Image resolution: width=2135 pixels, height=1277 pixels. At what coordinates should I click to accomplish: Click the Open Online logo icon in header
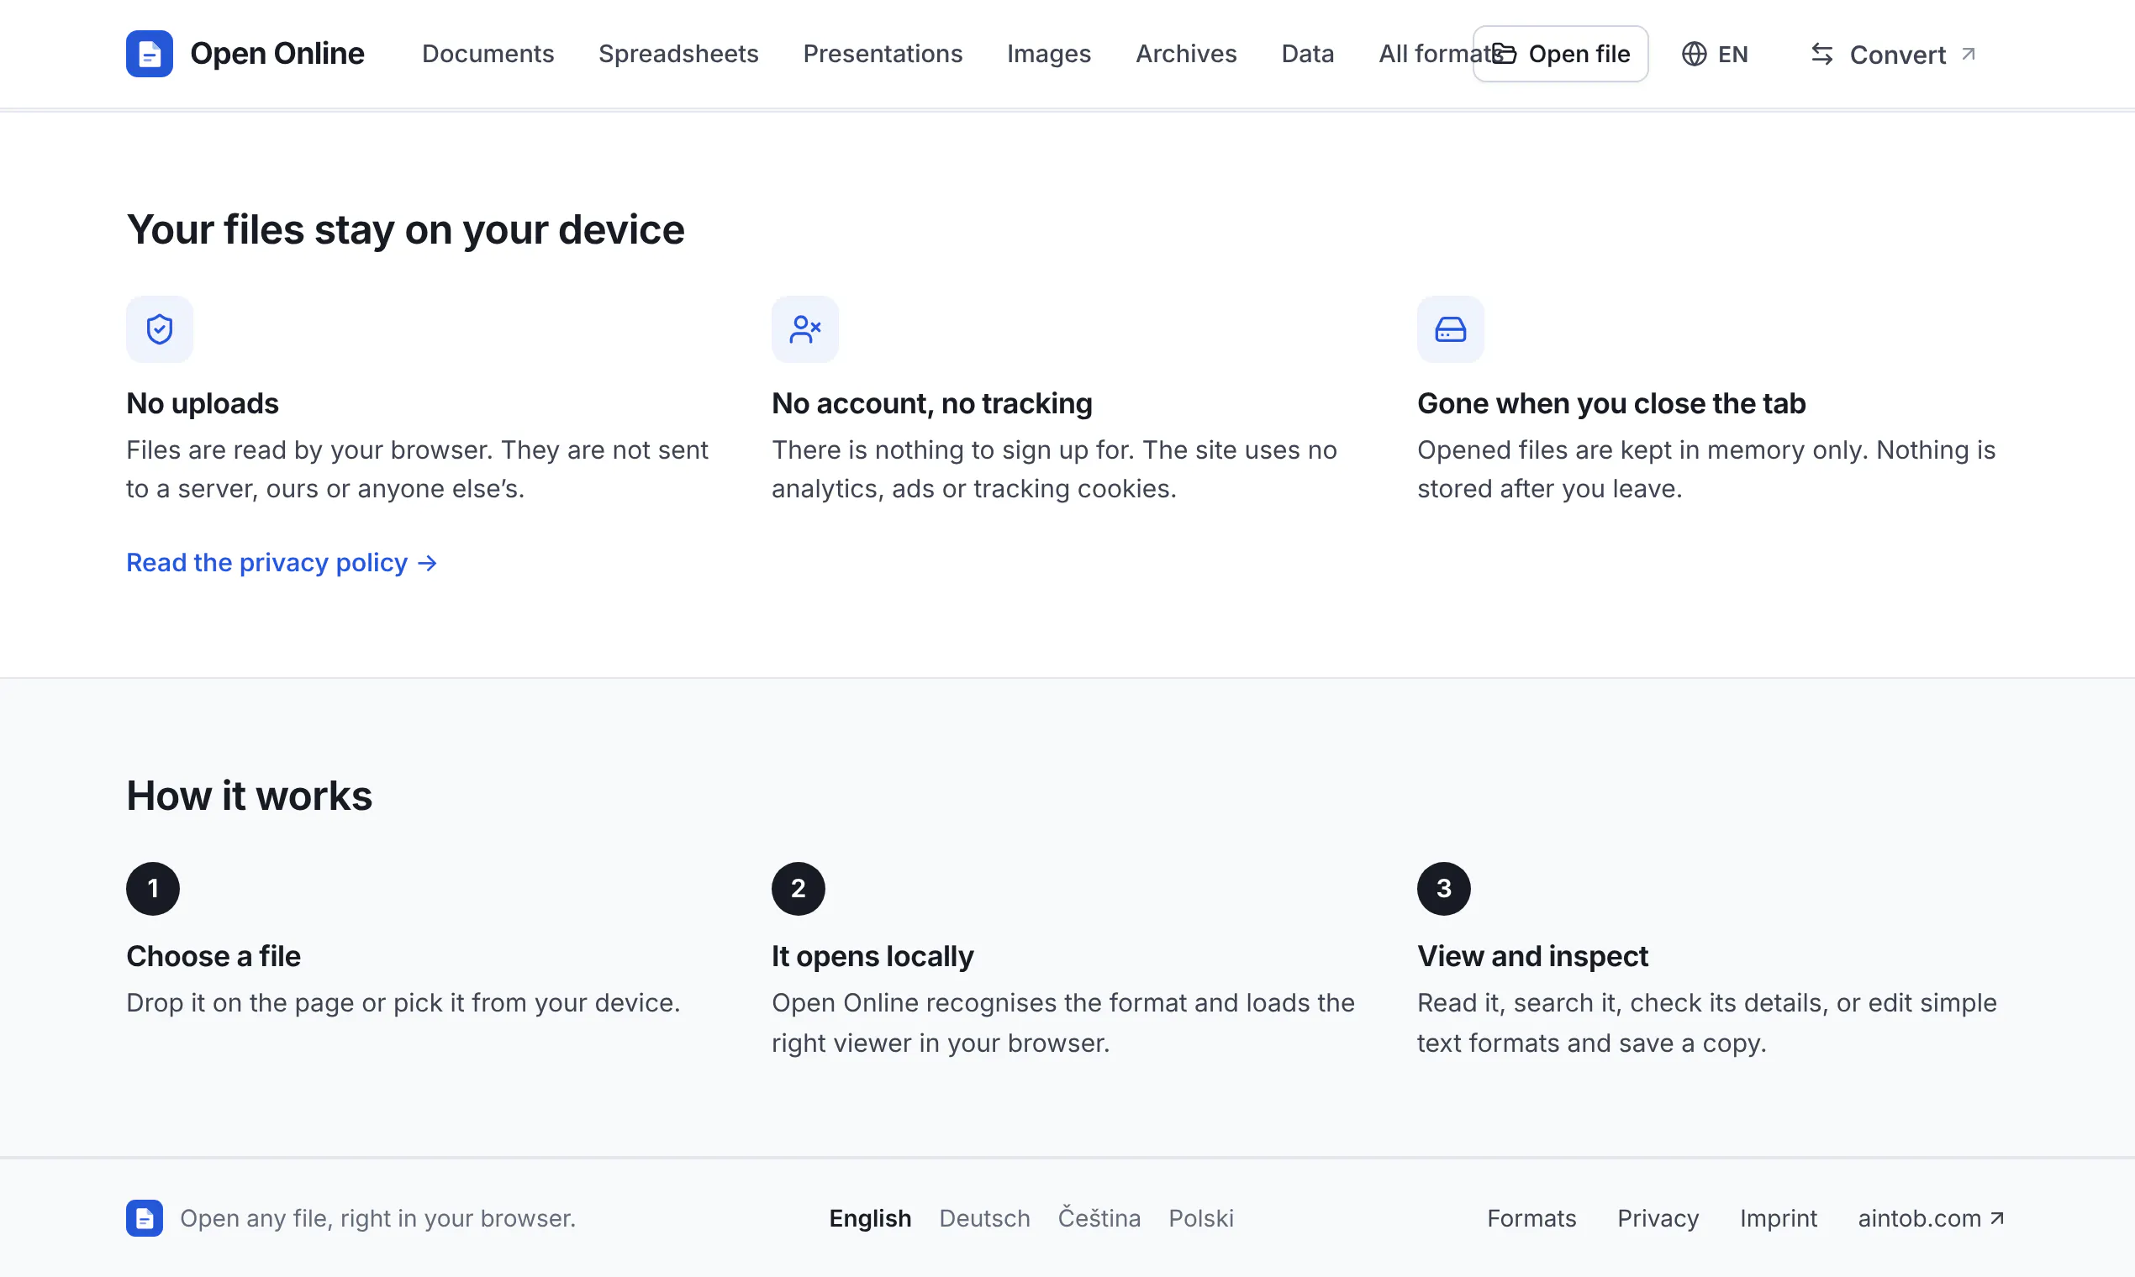point(149,54)
